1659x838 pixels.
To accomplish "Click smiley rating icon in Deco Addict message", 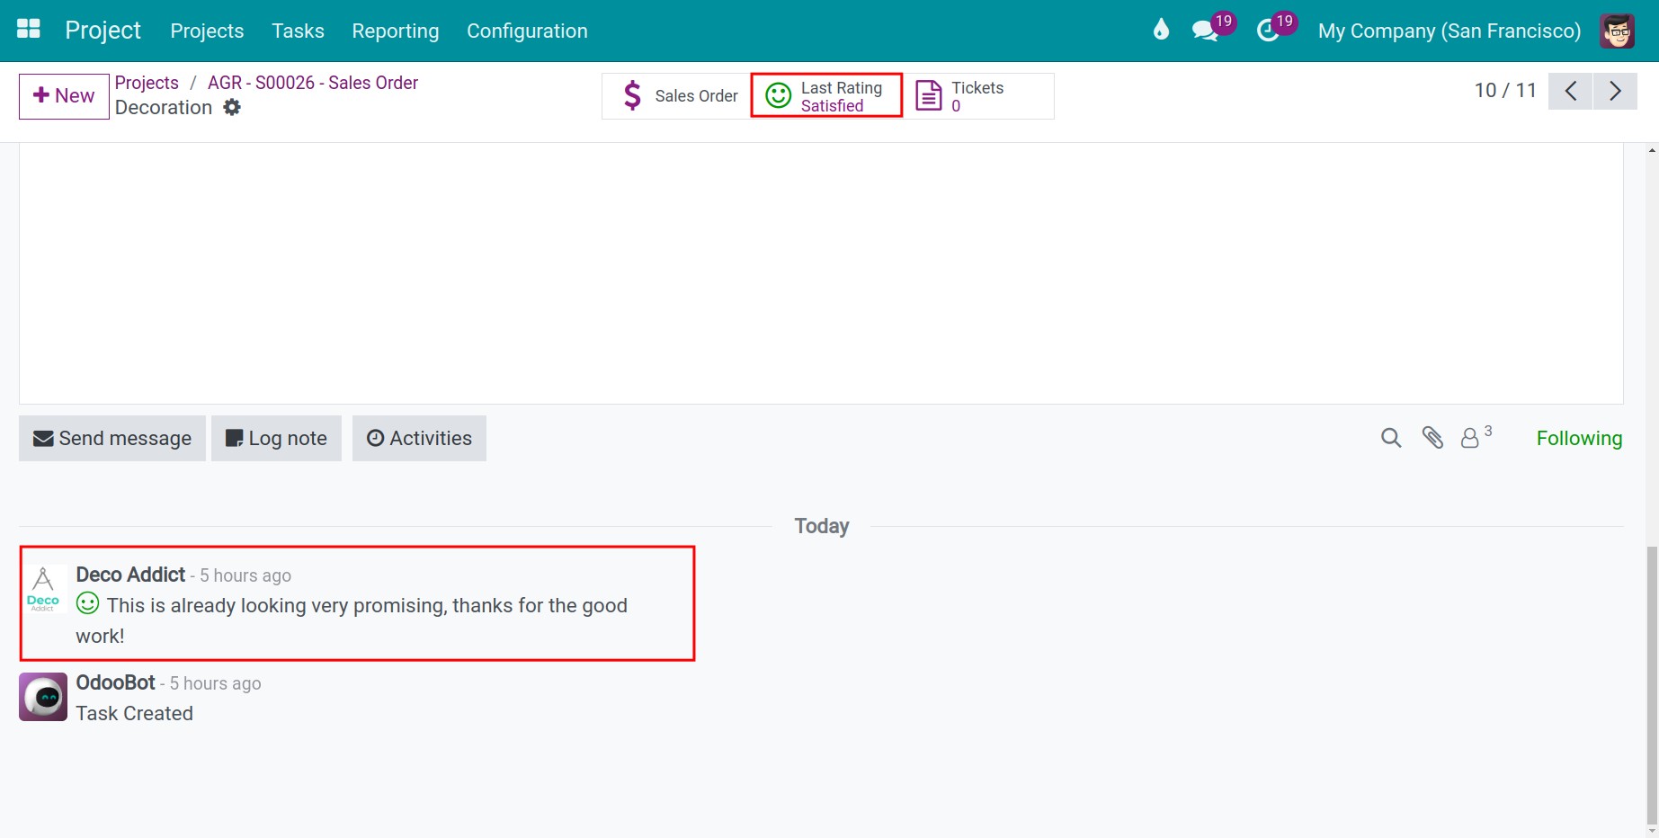I will [x=87, y=603].
